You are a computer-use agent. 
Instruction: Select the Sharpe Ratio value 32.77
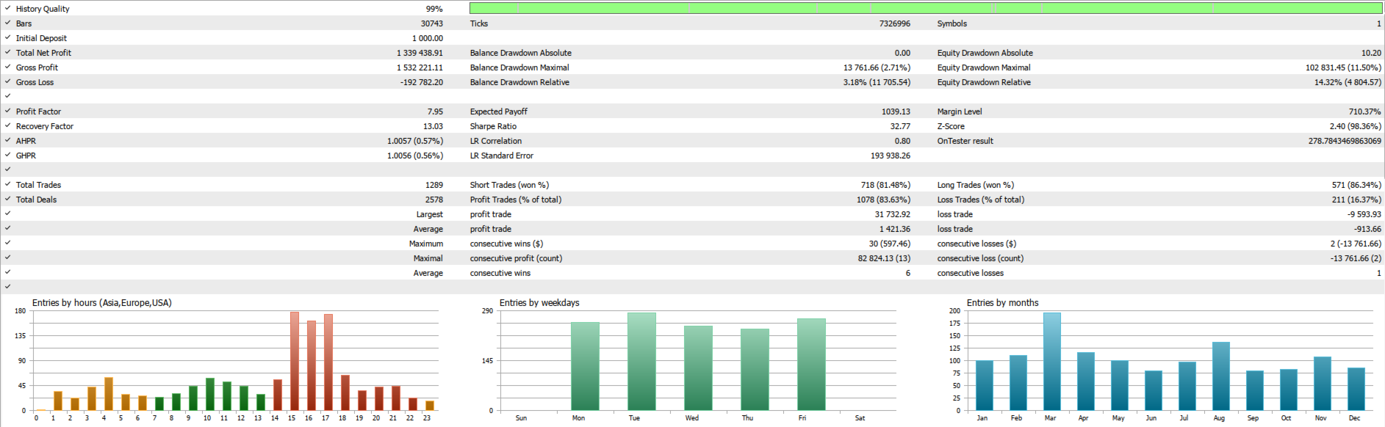(x=900, y=126)
